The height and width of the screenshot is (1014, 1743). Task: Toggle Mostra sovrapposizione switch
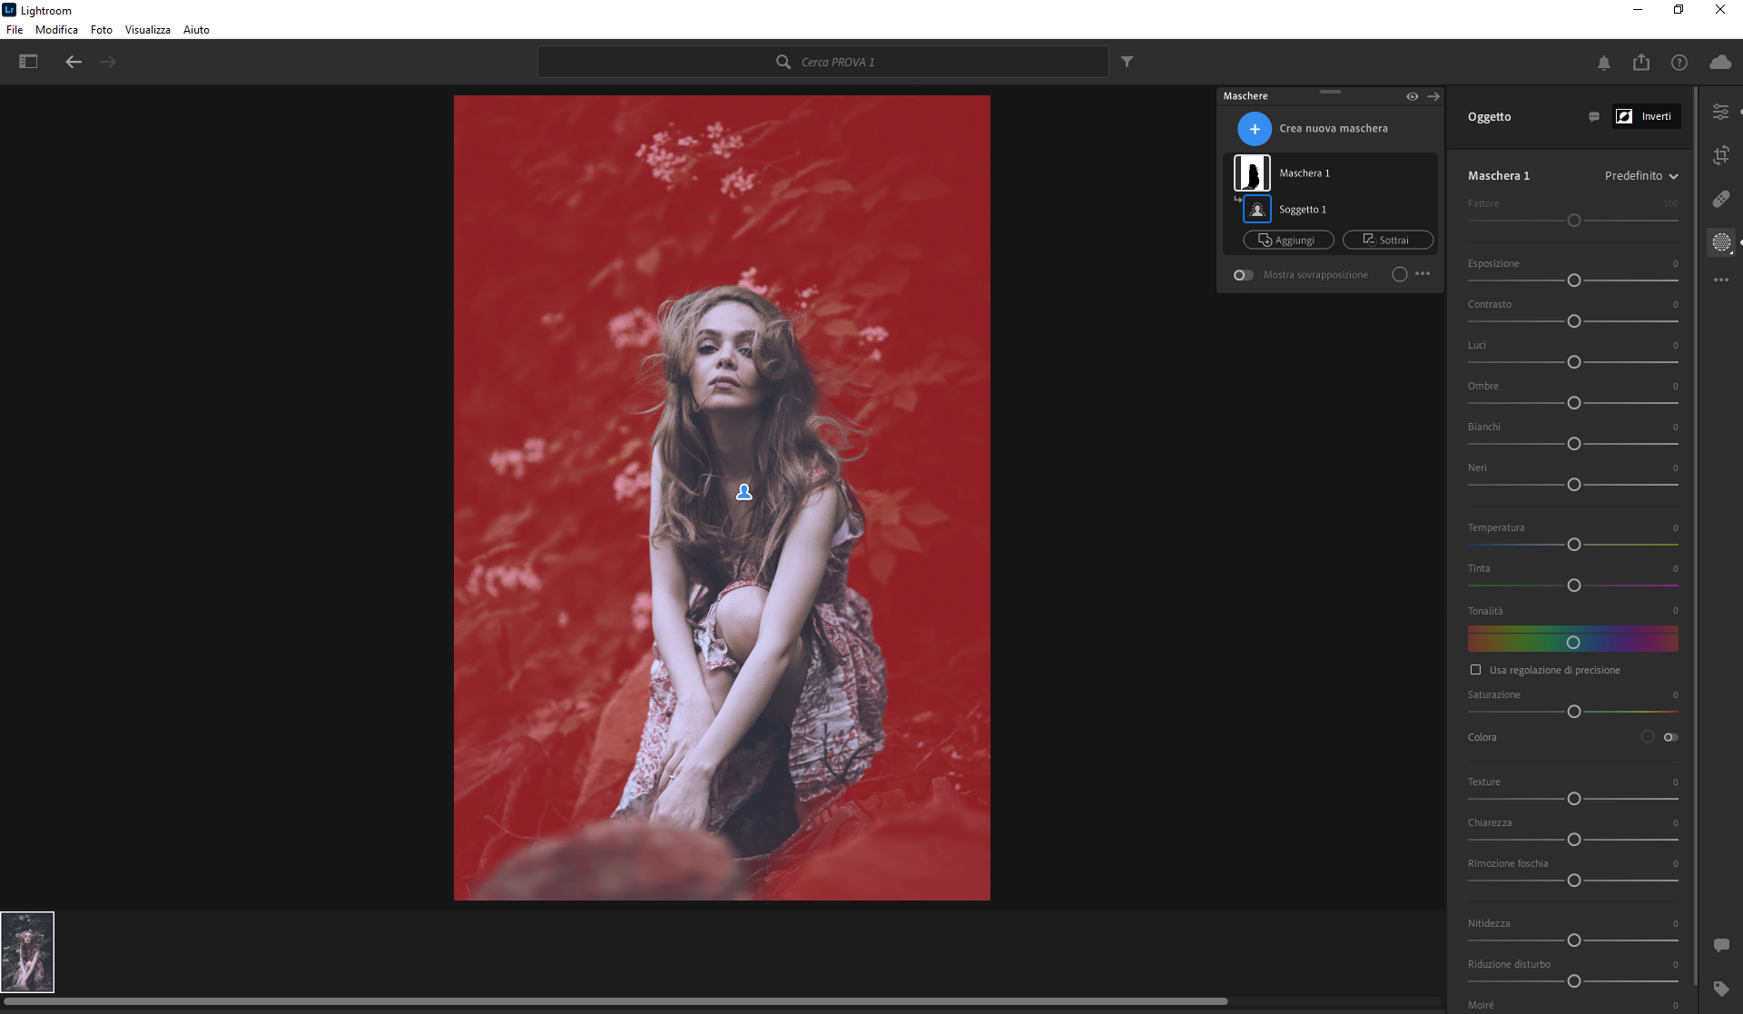click(x=1243, y=275)
